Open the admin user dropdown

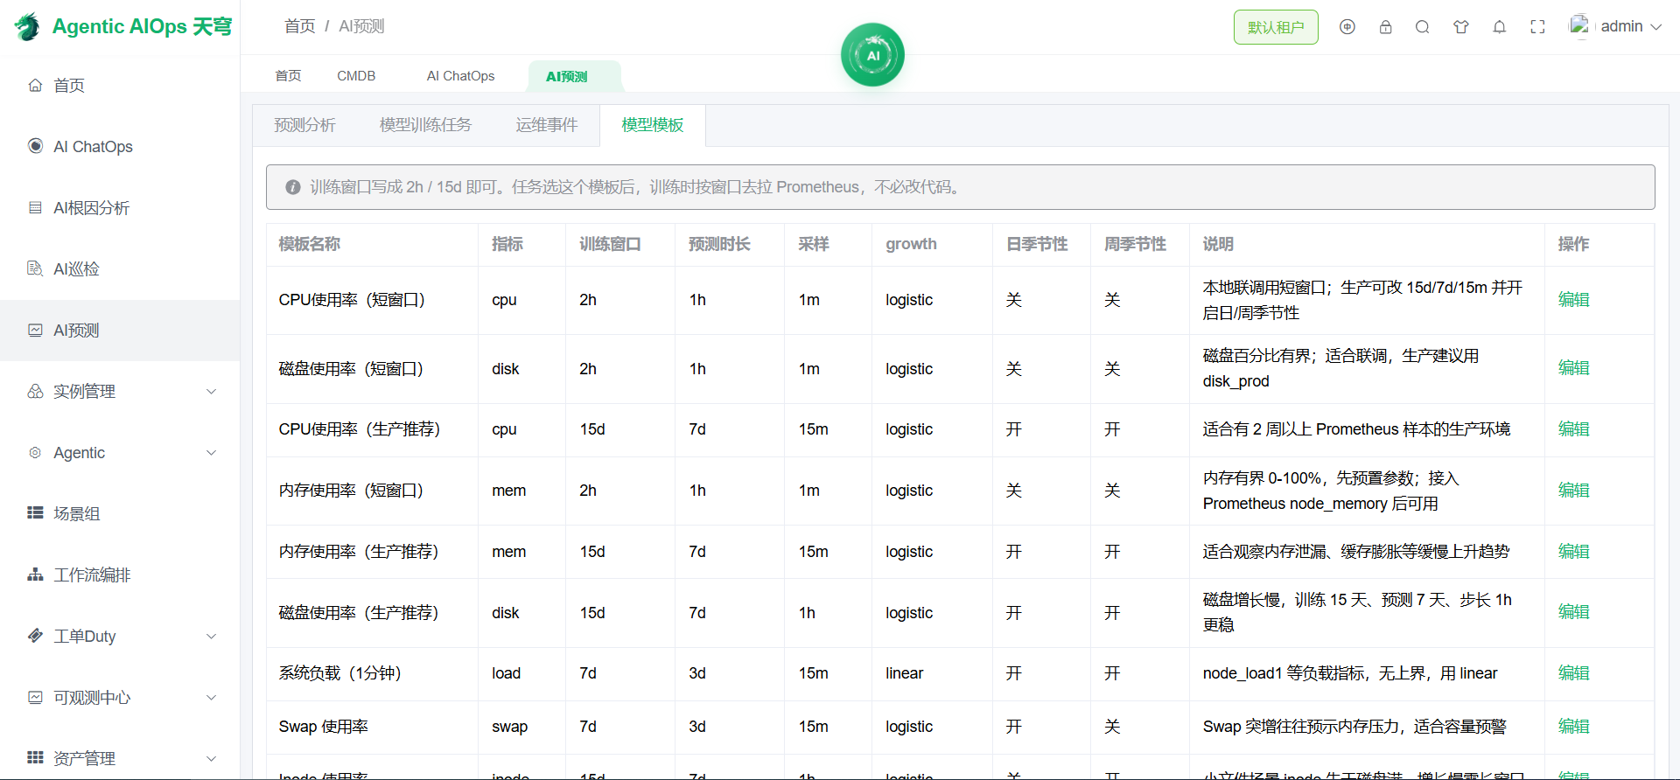coord(1615,26)
